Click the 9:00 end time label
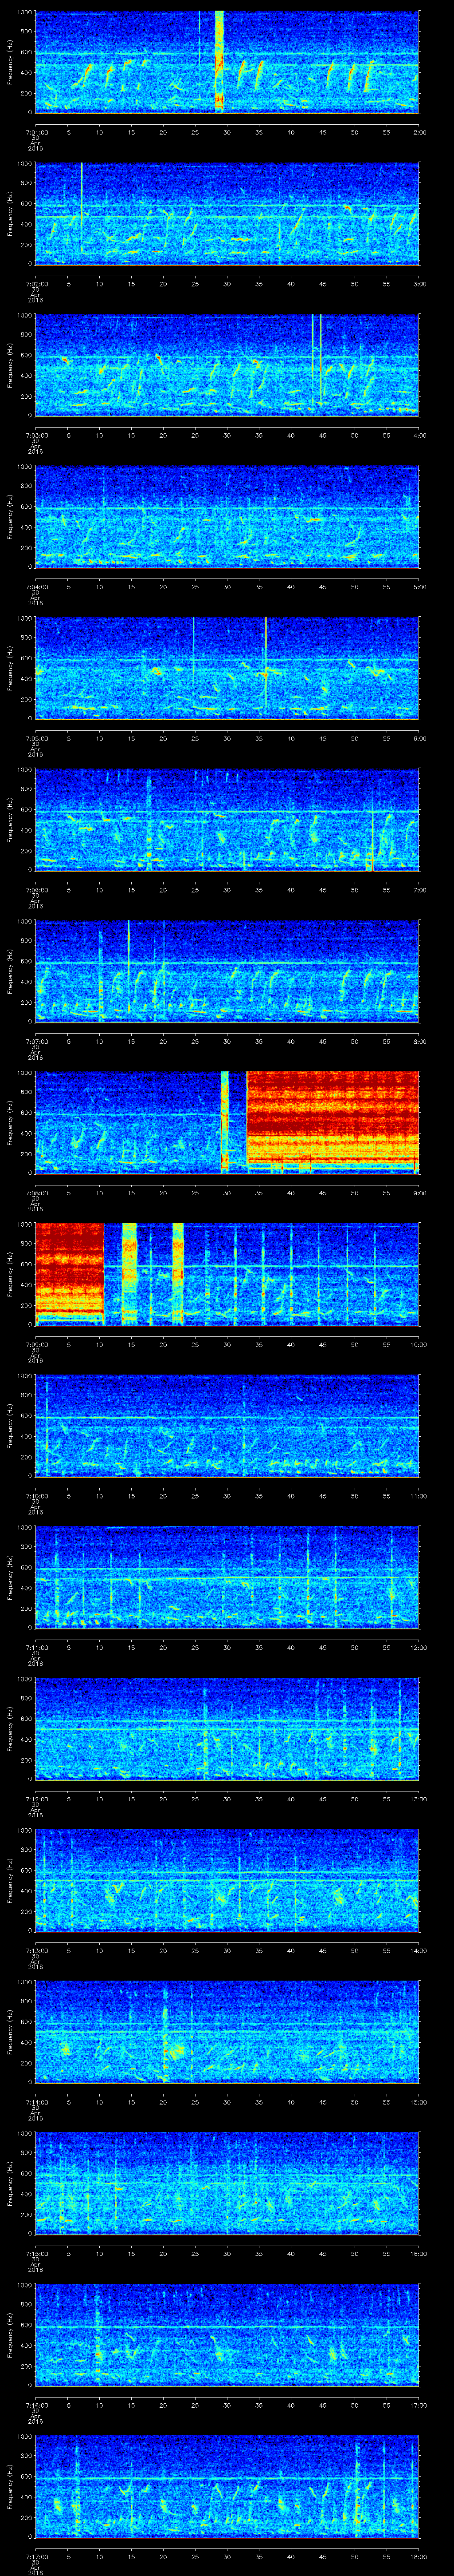454x2576 pixels. [x=419, y=1193]
